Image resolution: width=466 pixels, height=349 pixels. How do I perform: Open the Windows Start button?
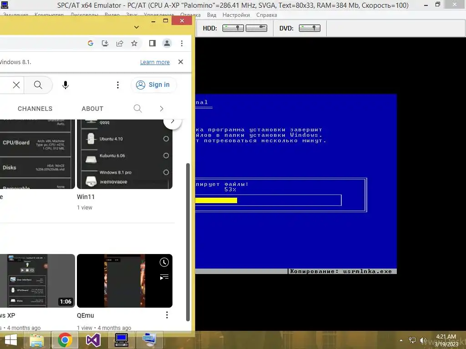pos(11,340)
